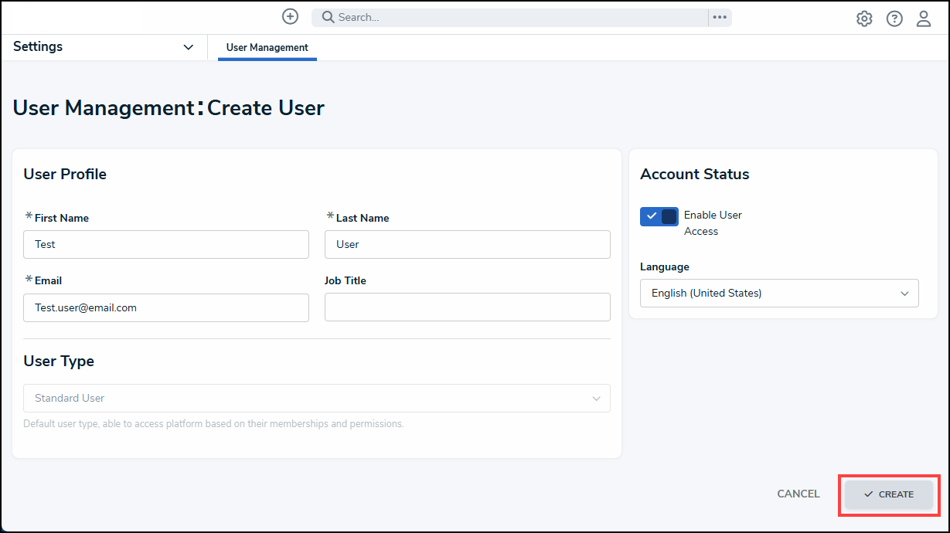
Task: Click the User Type heading
Action: [59, 362]
